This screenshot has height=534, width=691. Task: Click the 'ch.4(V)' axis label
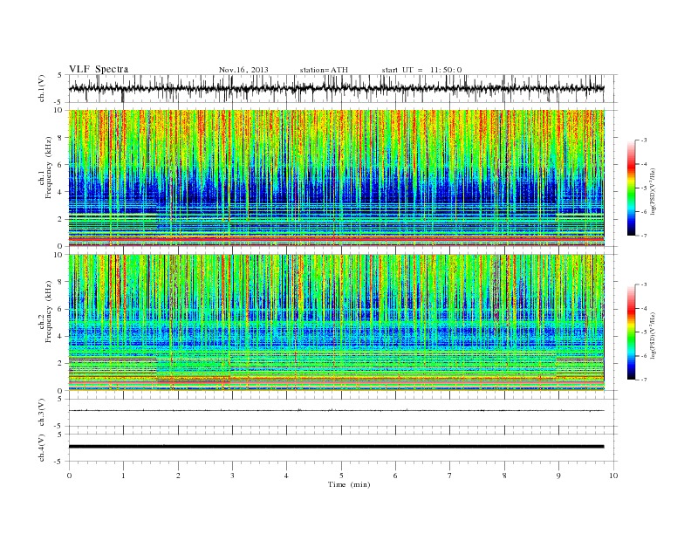click(42, 448)
